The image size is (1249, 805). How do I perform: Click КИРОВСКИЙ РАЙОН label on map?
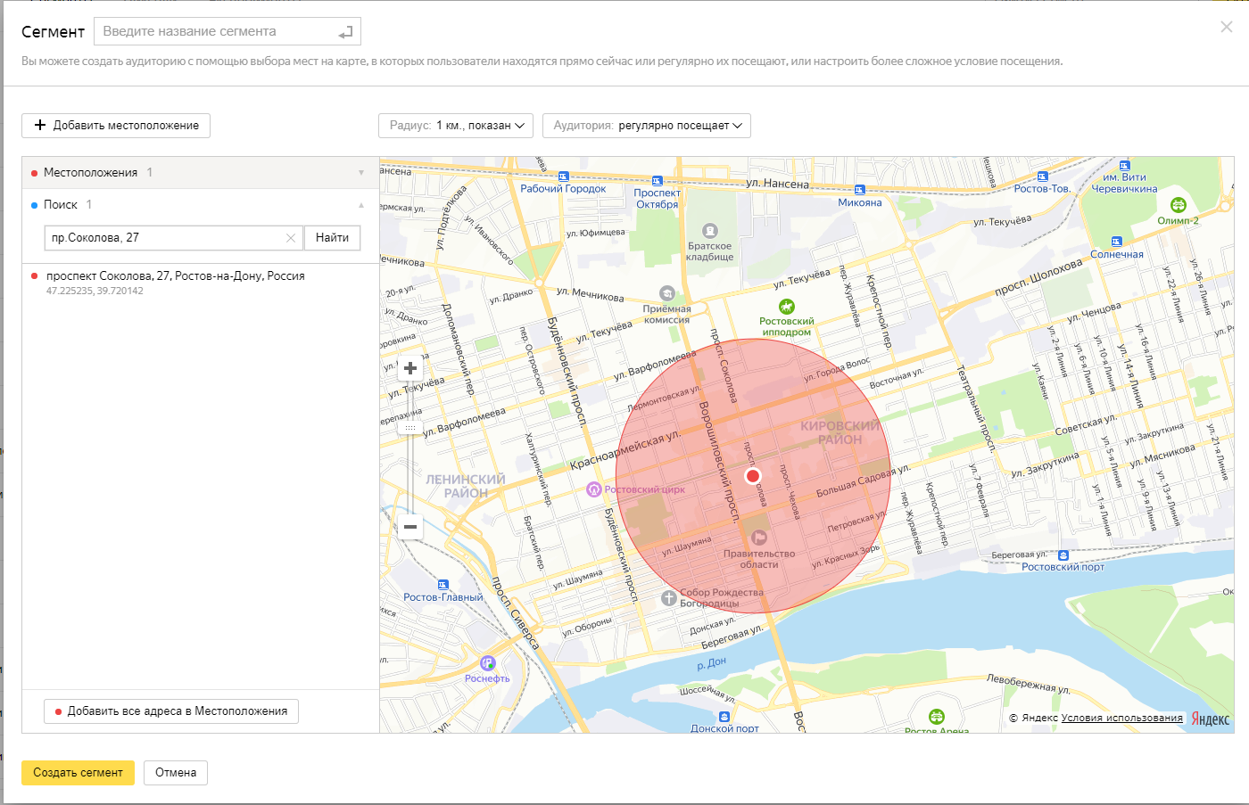coord(840,432)
